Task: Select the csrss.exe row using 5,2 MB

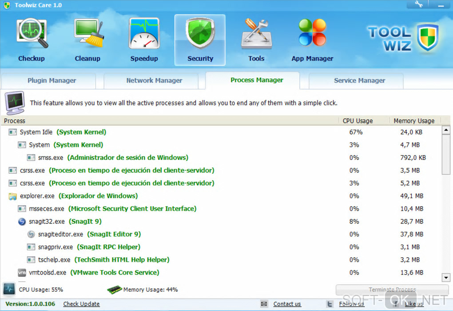Action: pos(221,183)
